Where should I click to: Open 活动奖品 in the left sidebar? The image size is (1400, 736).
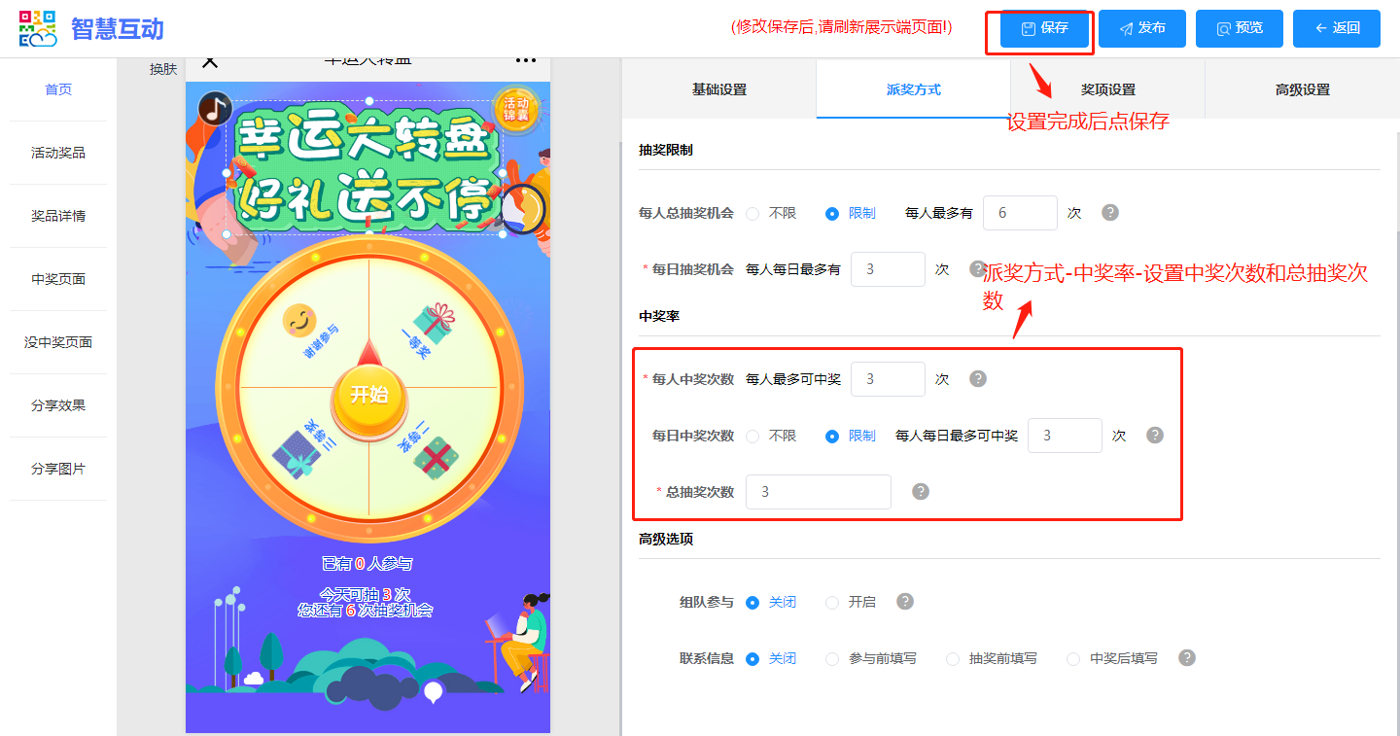(58, 153)
